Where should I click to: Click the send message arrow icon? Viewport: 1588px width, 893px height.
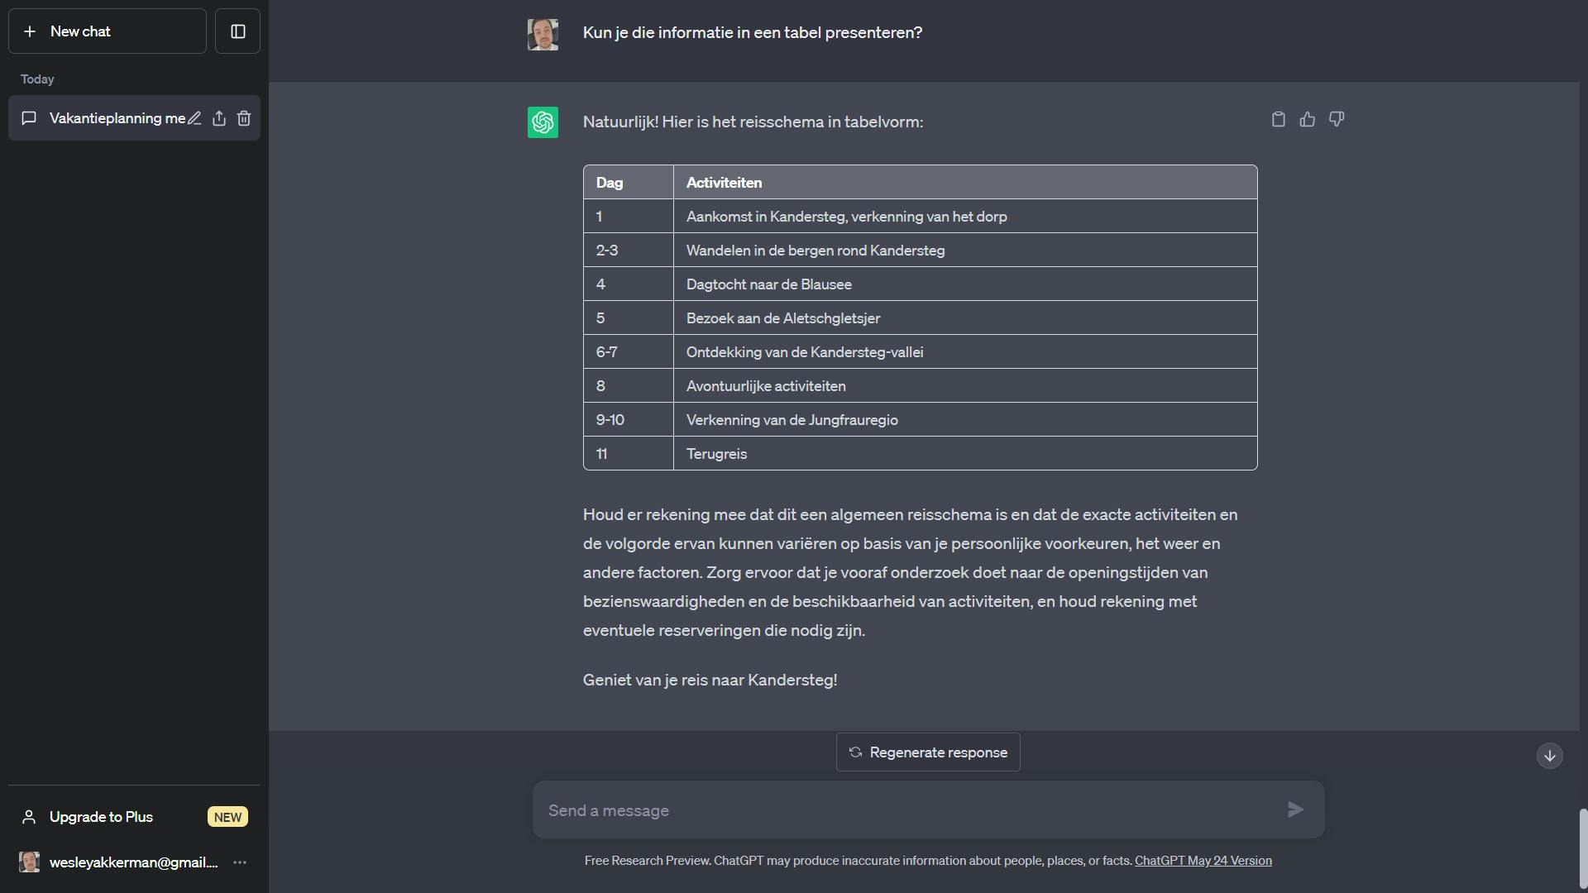click(x=1295, y=809)
